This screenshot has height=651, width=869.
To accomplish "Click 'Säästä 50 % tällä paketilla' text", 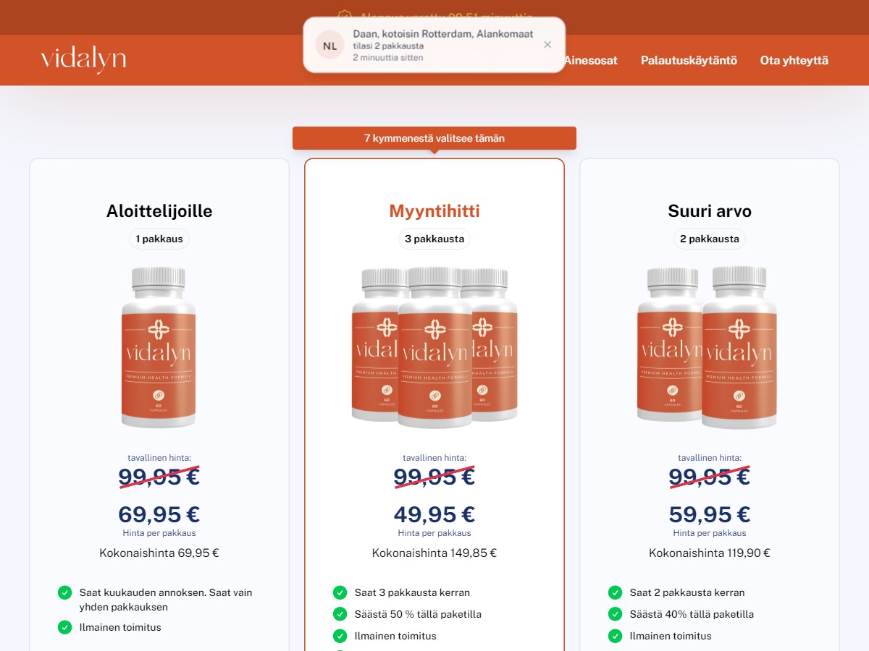I will click(418, 614).
